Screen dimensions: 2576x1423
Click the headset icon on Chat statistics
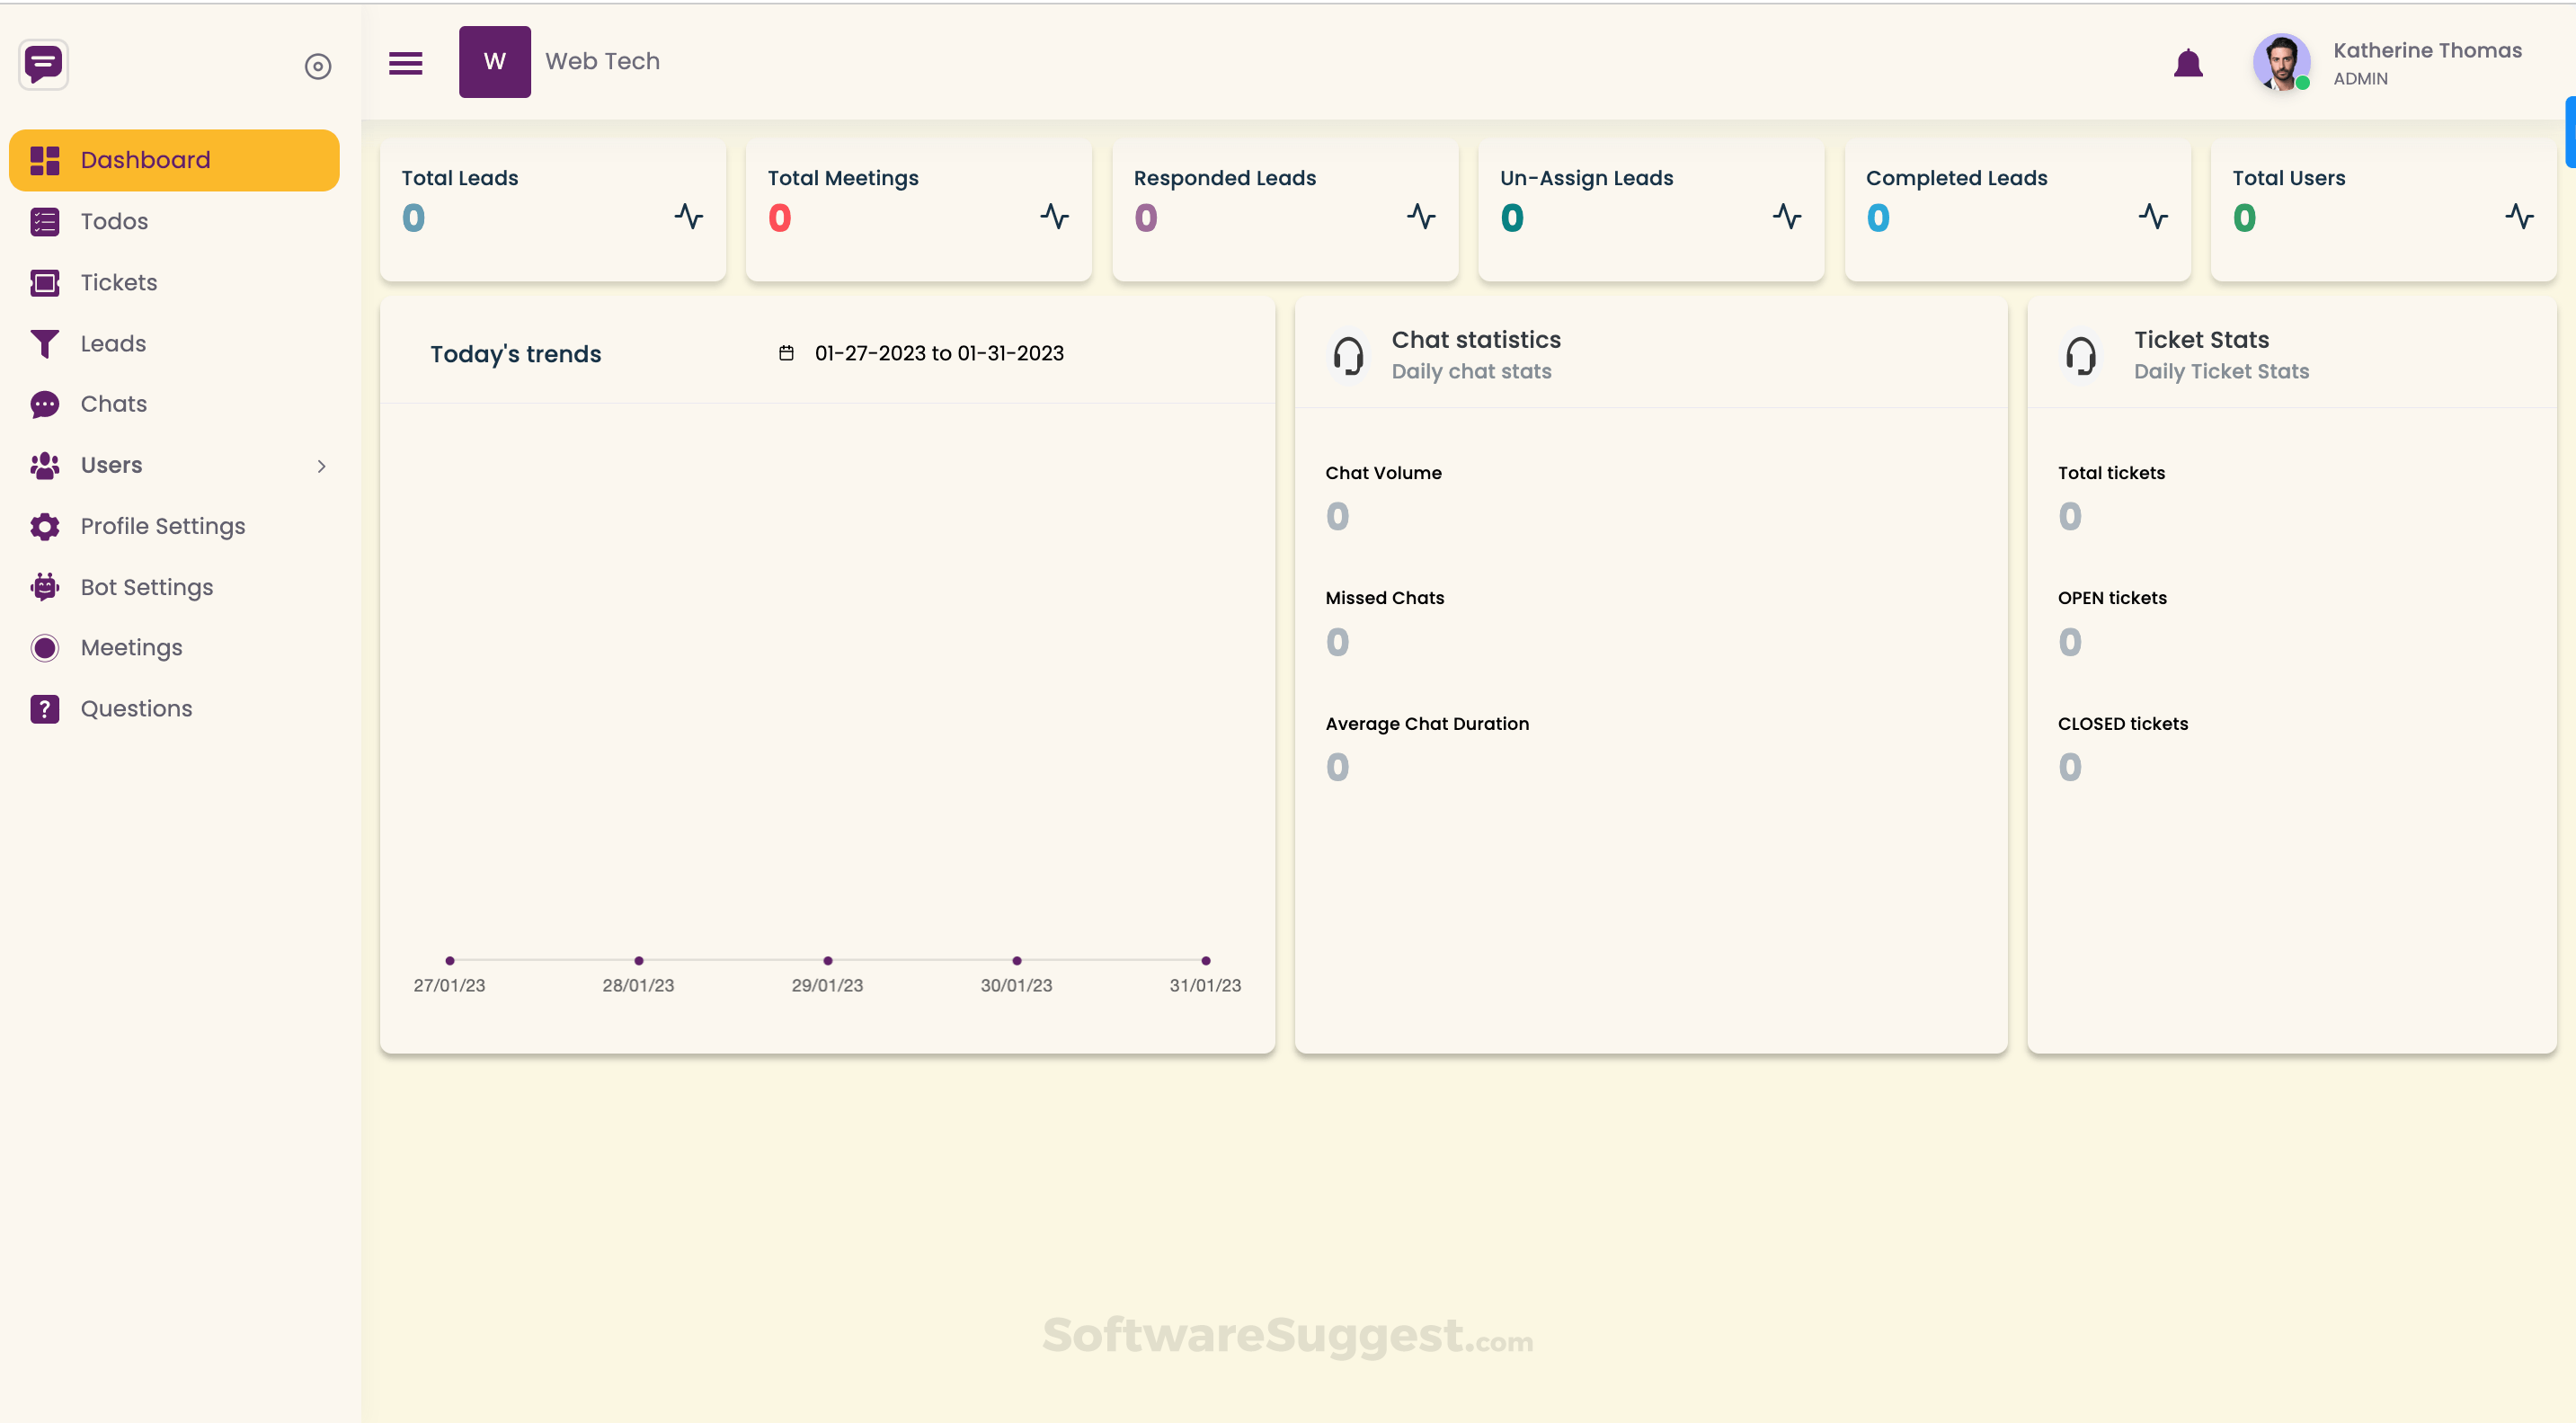point(1349,355)
